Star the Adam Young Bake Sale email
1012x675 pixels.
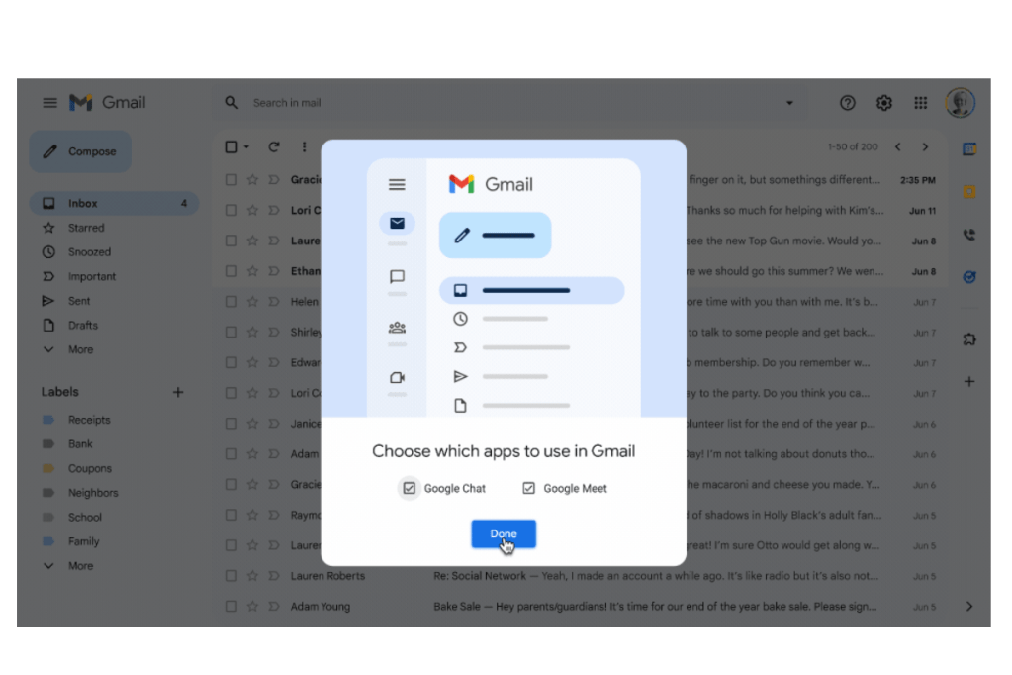tap(252, 607)
